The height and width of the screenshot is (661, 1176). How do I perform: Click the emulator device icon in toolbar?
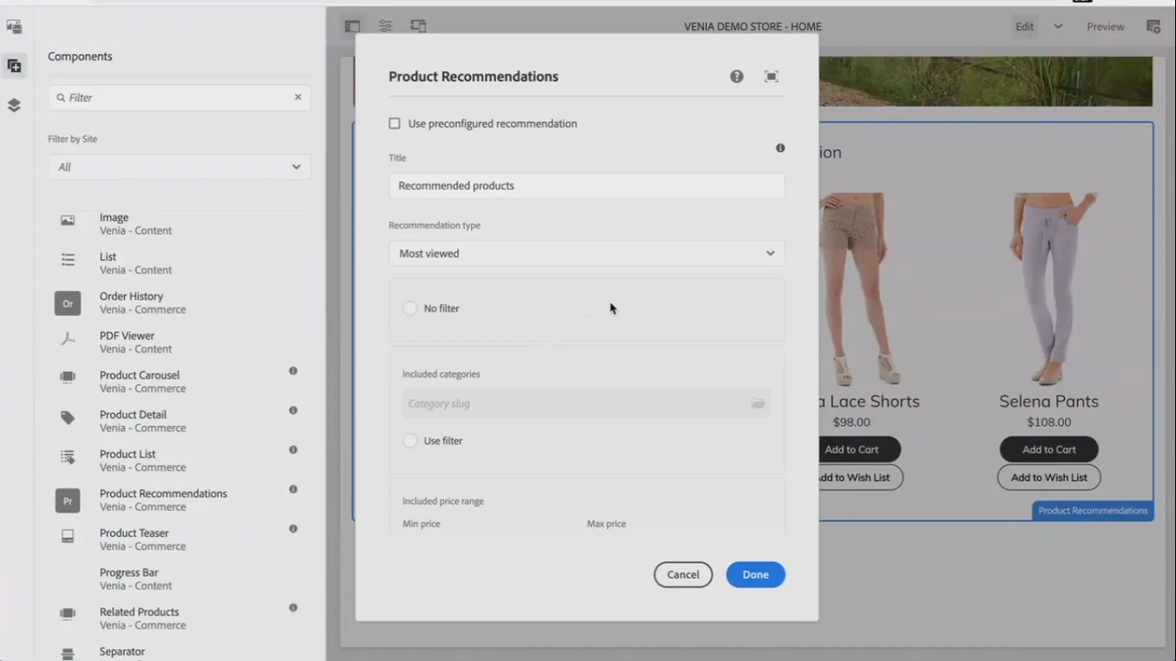418,27
